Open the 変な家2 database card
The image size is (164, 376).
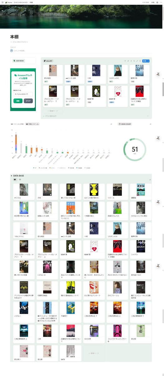[24, 353]
